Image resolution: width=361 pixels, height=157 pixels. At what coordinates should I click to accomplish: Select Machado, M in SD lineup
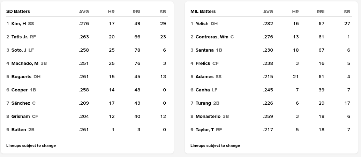click(x=25, y=63)
